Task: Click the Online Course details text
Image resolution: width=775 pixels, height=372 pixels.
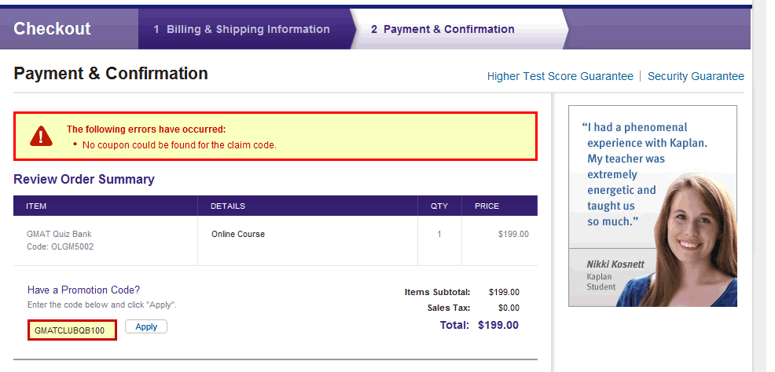Action: click(238, 234)
